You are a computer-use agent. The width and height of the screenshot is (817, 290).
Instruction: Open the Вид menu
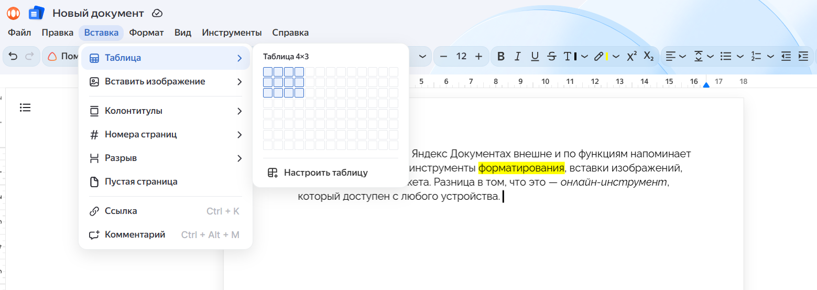[183, 33]
